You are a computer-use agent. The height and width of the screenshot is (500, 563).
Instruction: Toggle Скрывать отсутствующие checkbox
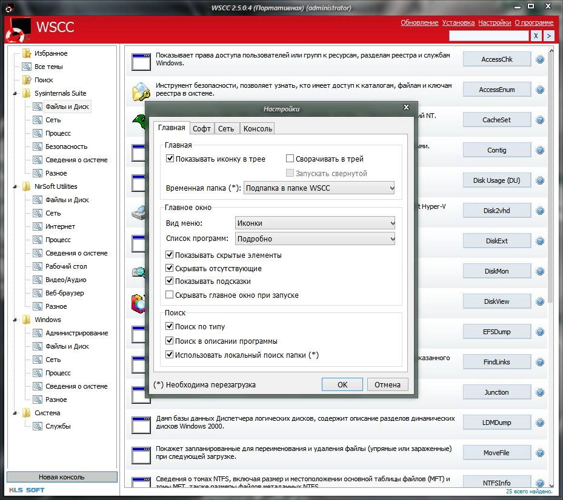tap(169, 268)
